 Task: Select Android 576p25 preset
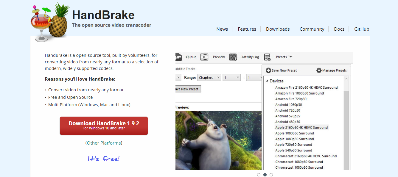287,116
